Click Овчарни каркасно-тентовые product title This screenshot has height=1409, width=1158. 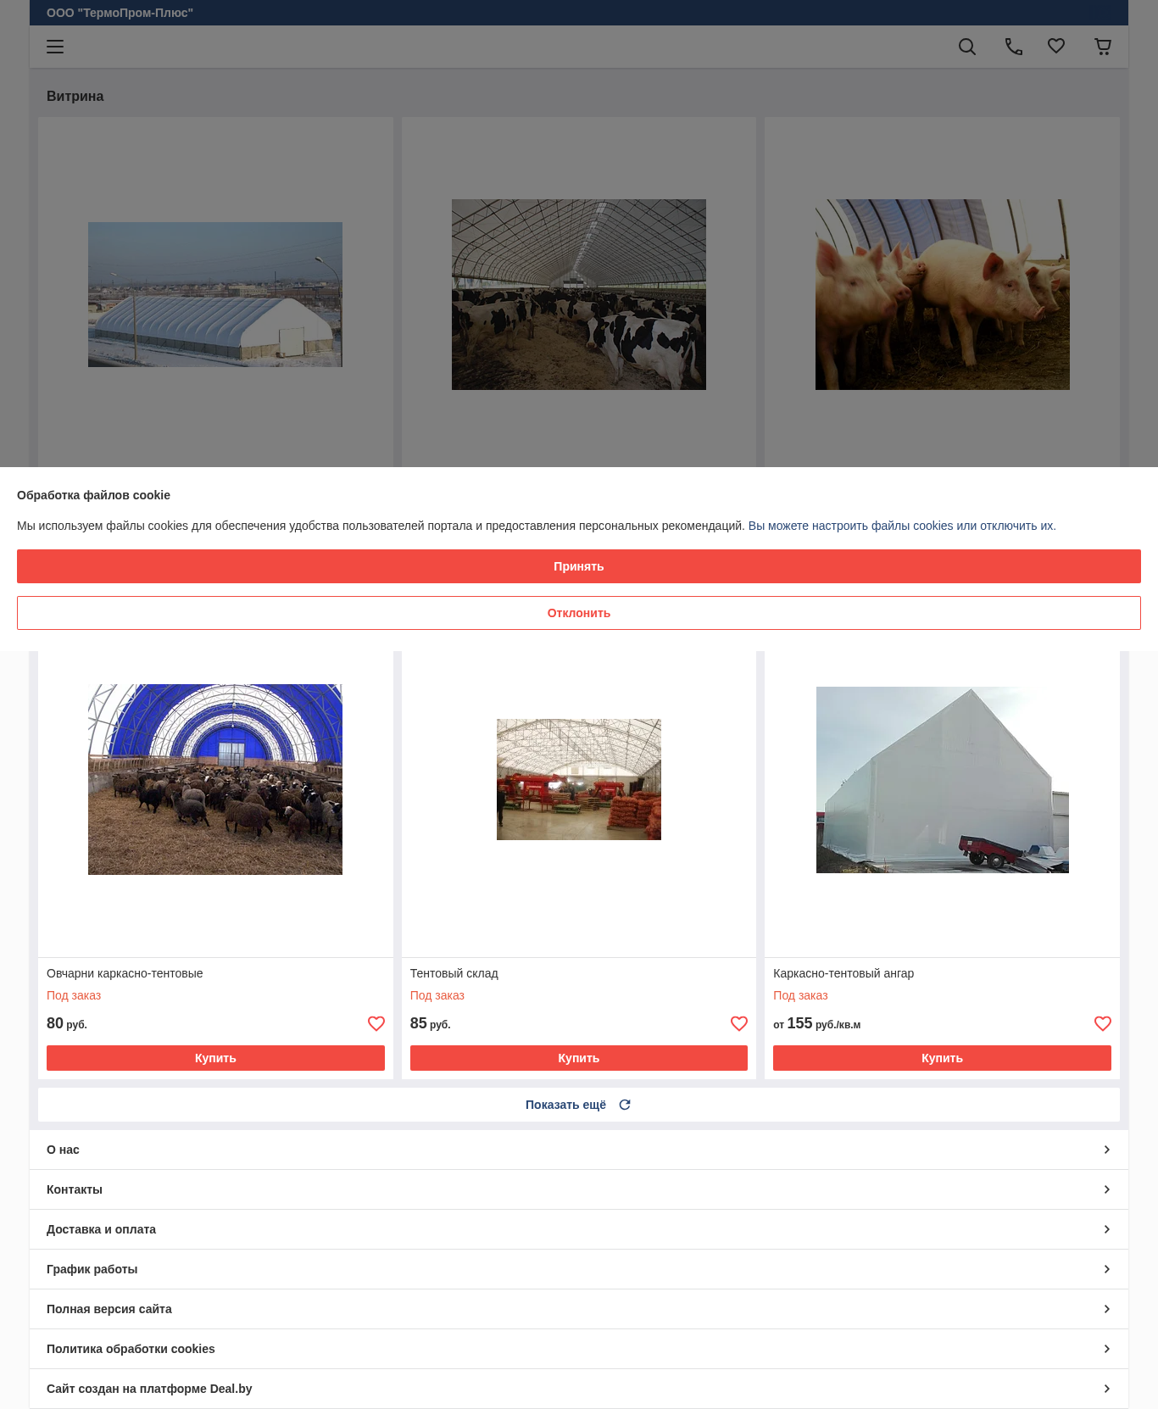(125, 973)
